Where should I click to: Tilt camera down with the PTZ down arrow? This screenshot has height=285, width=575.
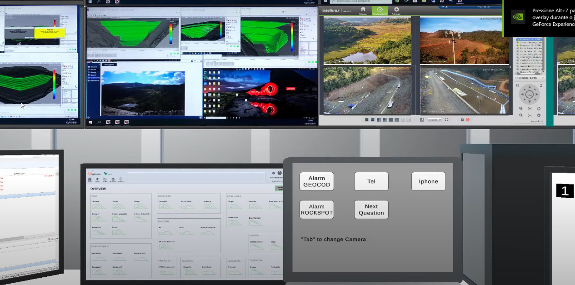point(530,101)
